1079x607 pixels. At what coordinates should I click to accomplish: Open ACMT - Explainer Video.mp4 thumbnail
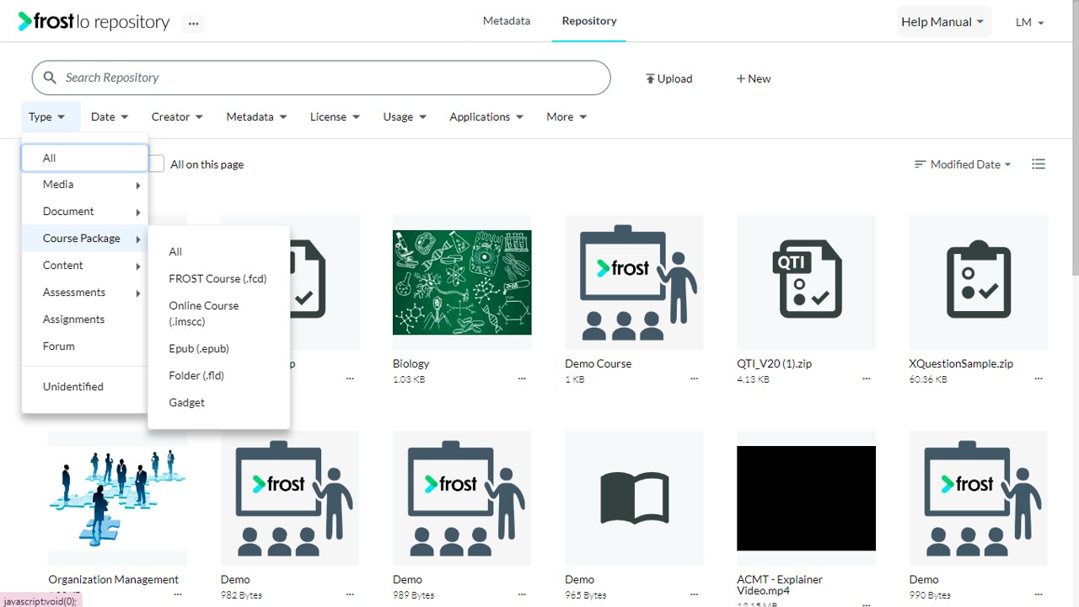point(806,498)
